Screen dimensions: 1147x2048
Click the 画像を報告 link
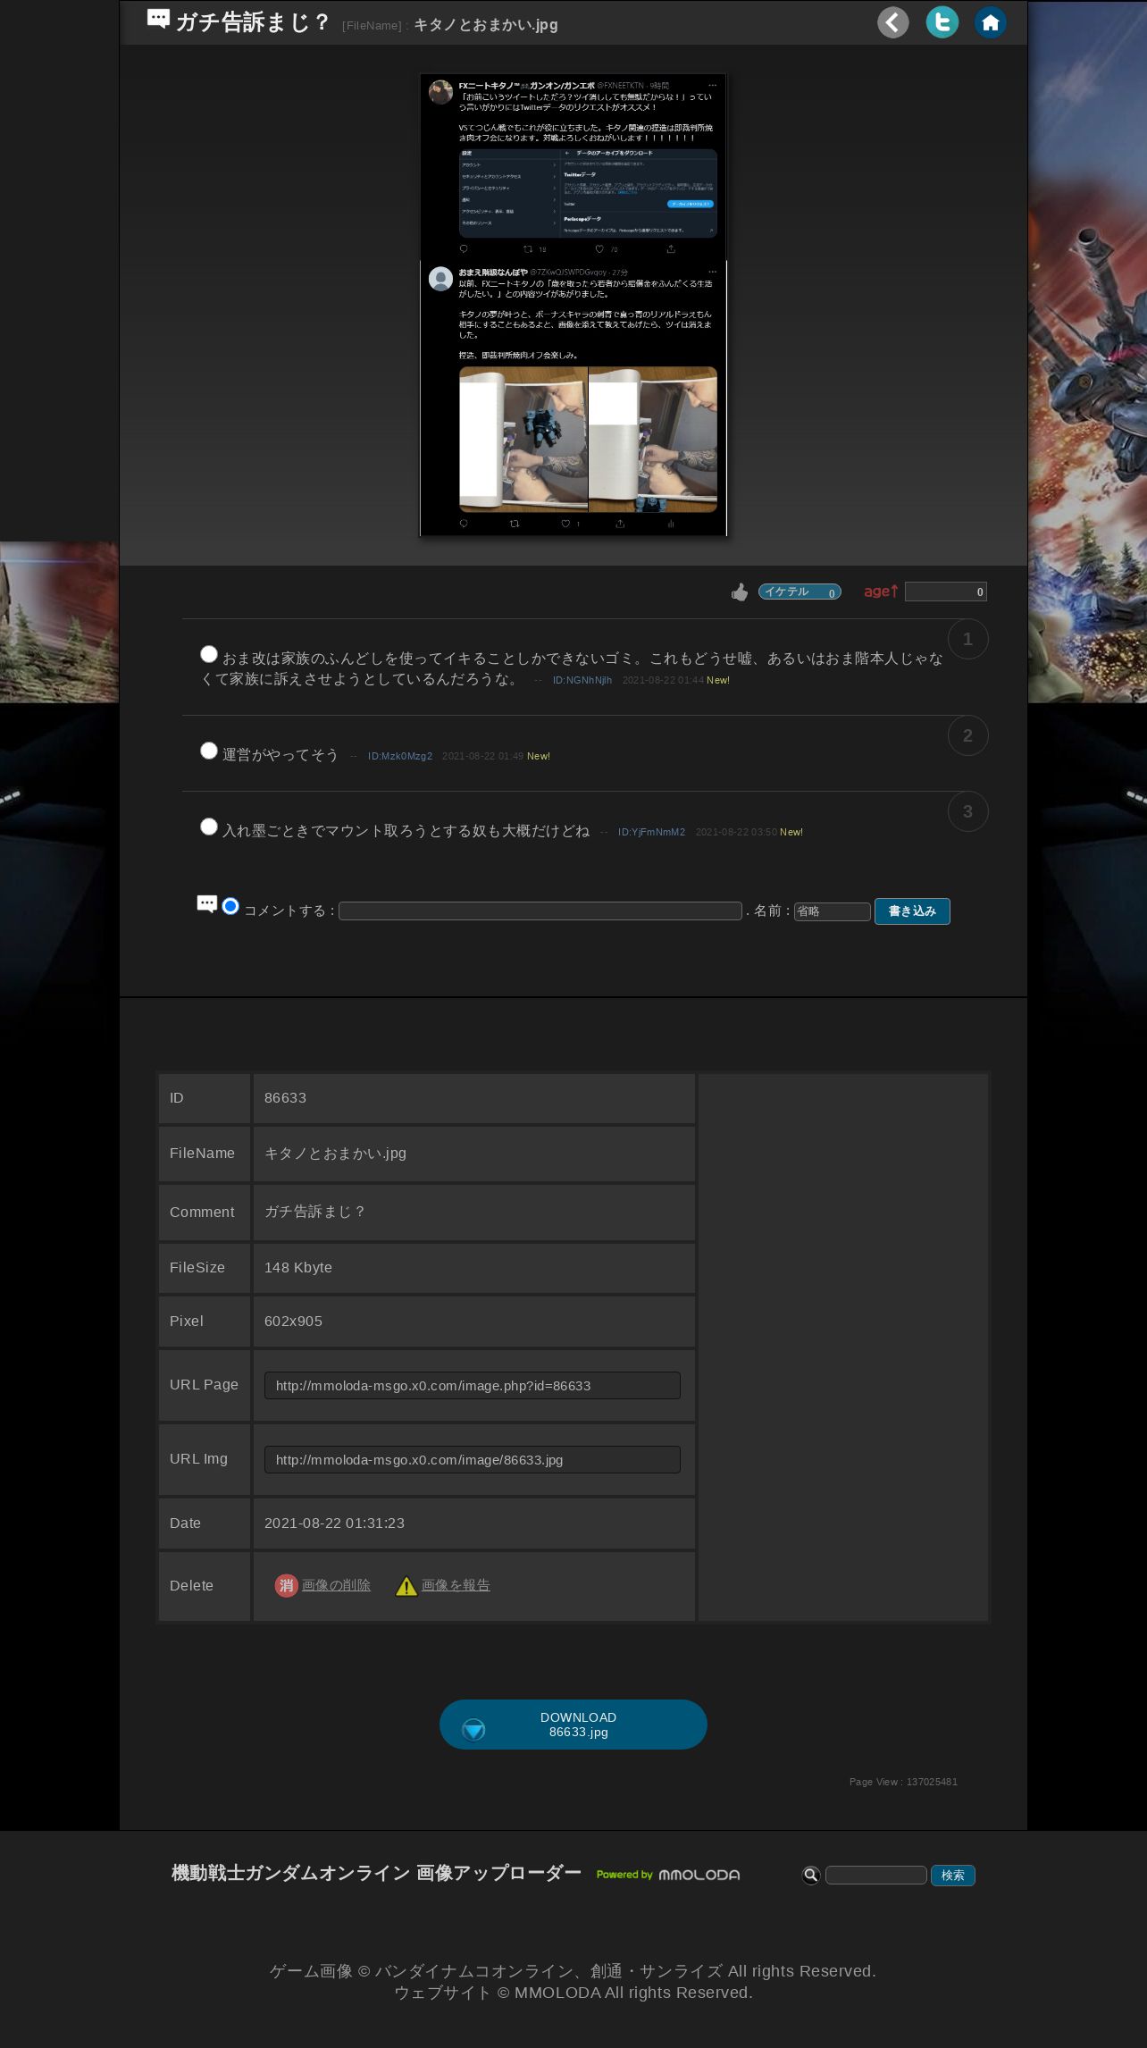[x=456, y=1585]
